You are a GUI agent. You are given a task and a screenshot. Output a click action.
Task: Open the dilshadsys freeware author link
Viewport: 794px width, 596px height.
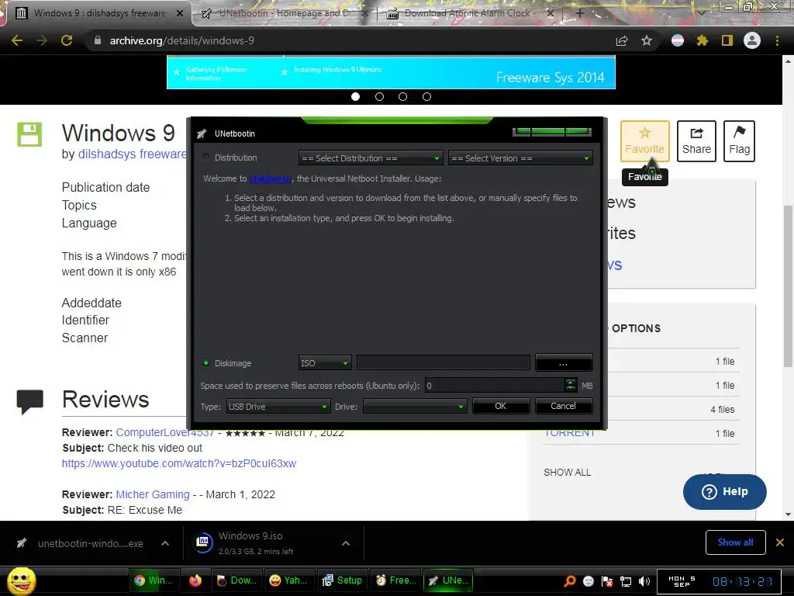pyautogui.click(x=132, y=154)
